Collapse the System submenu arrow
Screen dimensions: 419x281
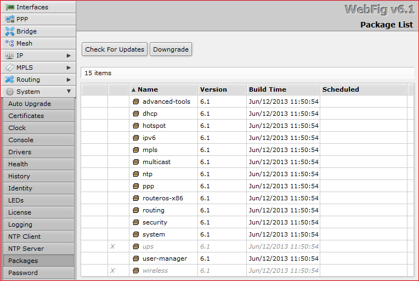pyautogui.click(x=69, y=92)
